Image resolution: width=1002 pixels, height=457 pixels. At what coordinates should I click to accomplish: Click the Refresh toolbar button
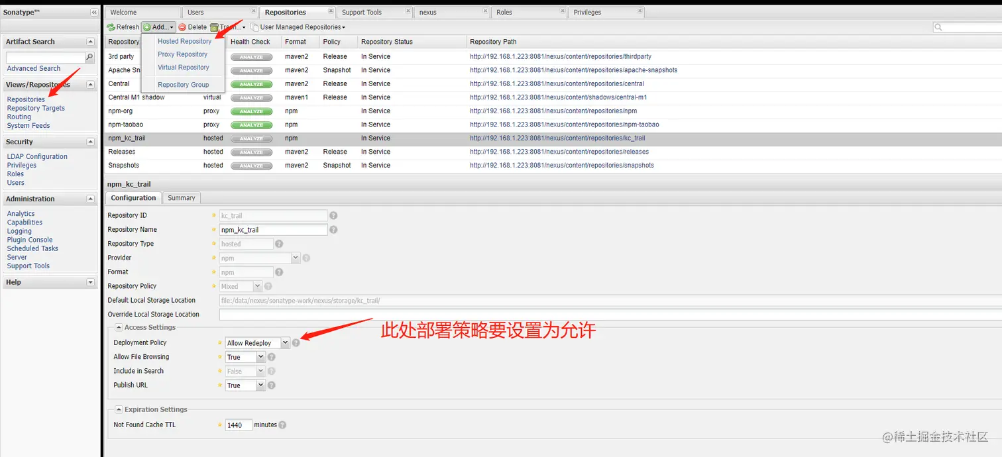(123, 27)
